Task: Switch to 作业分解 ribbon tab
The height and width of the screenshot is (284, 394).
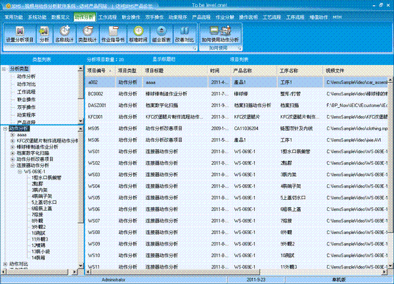Action: (225, 17)
